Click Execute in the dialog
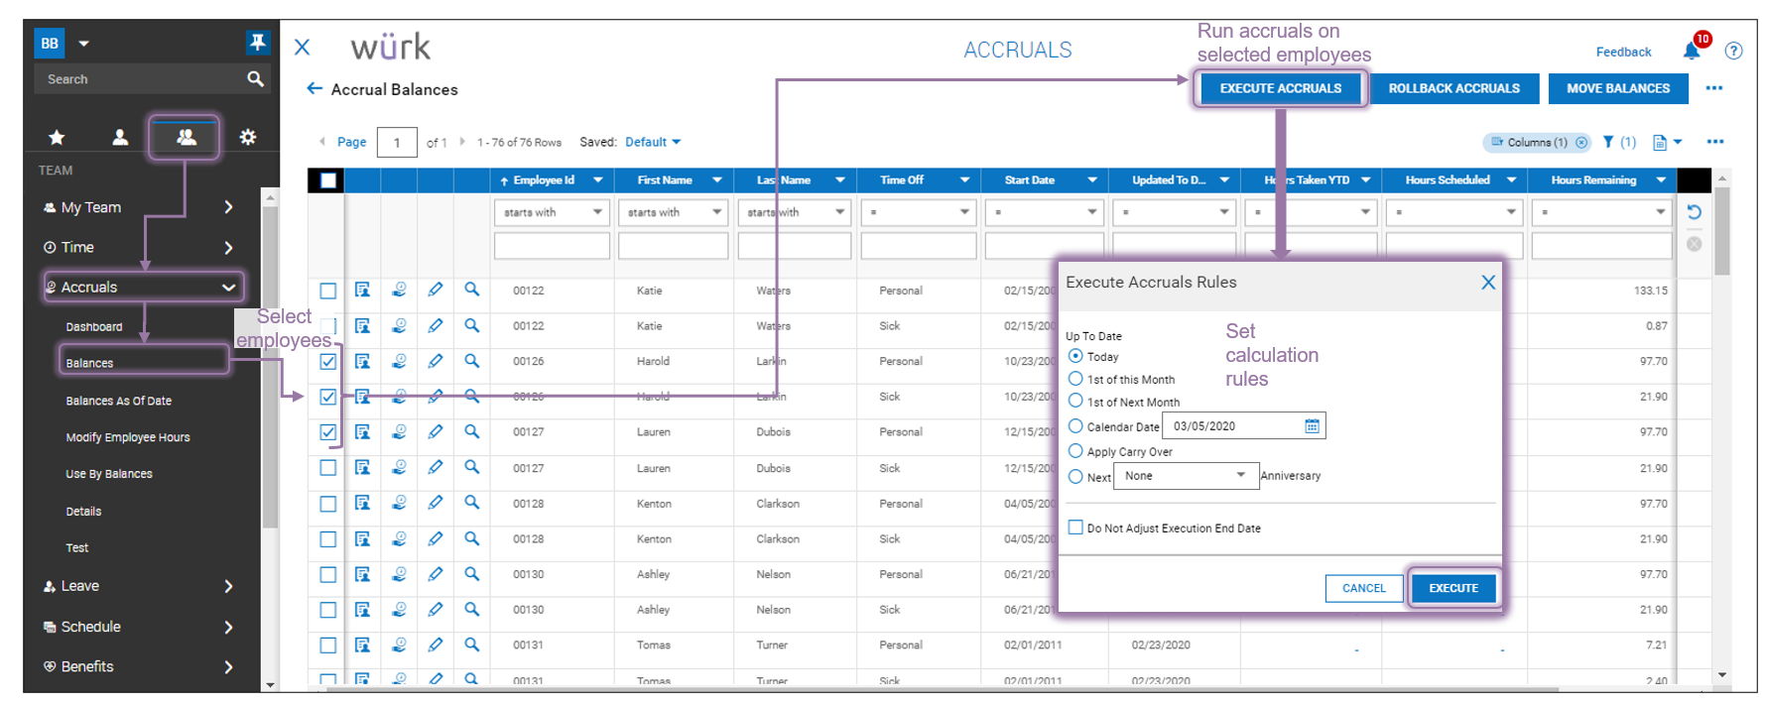This screenshot has width=1766, height=706. pyautogui.click(x=1453, y=588)
